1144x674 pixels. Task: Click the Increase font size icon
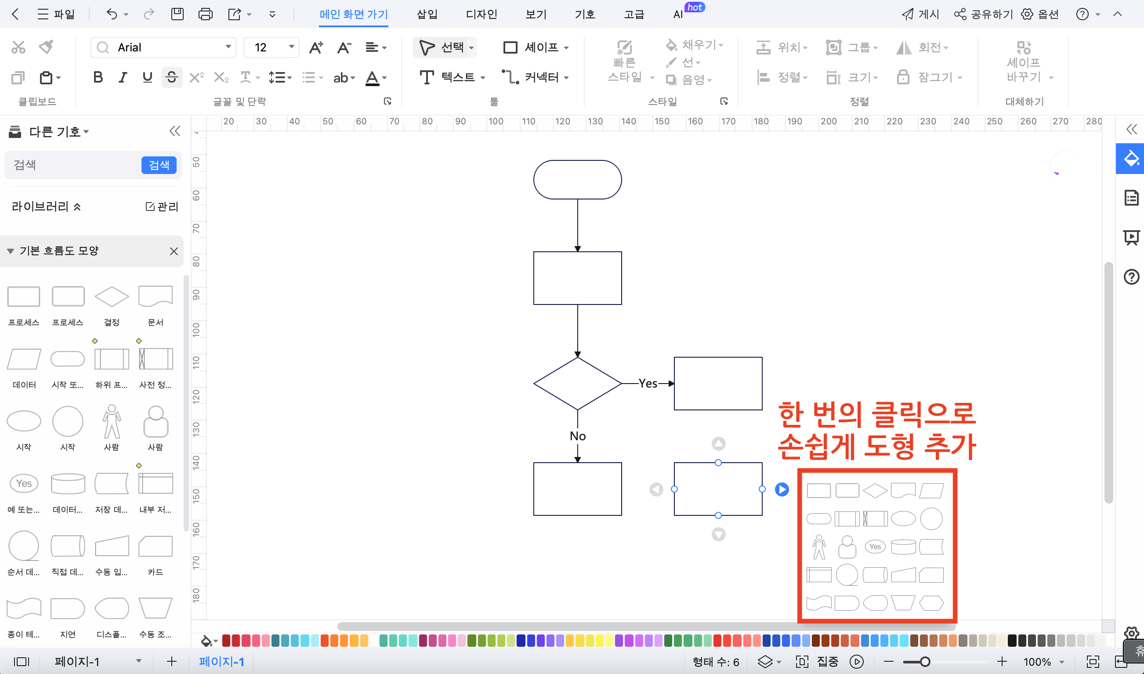315,47
